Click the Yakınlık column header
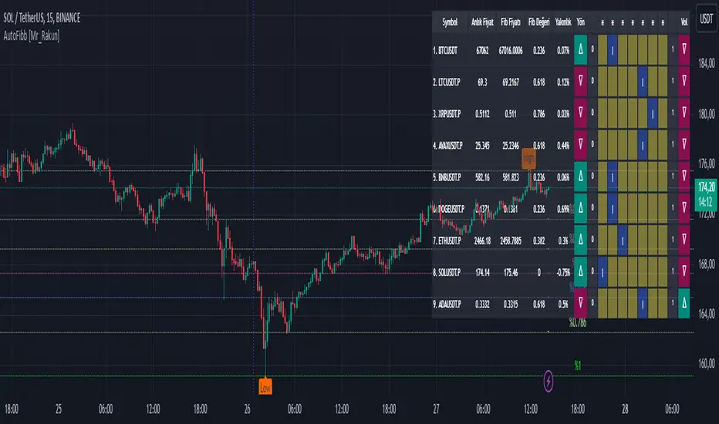Screen dimensions: 719x424 [x=562, y=23]
